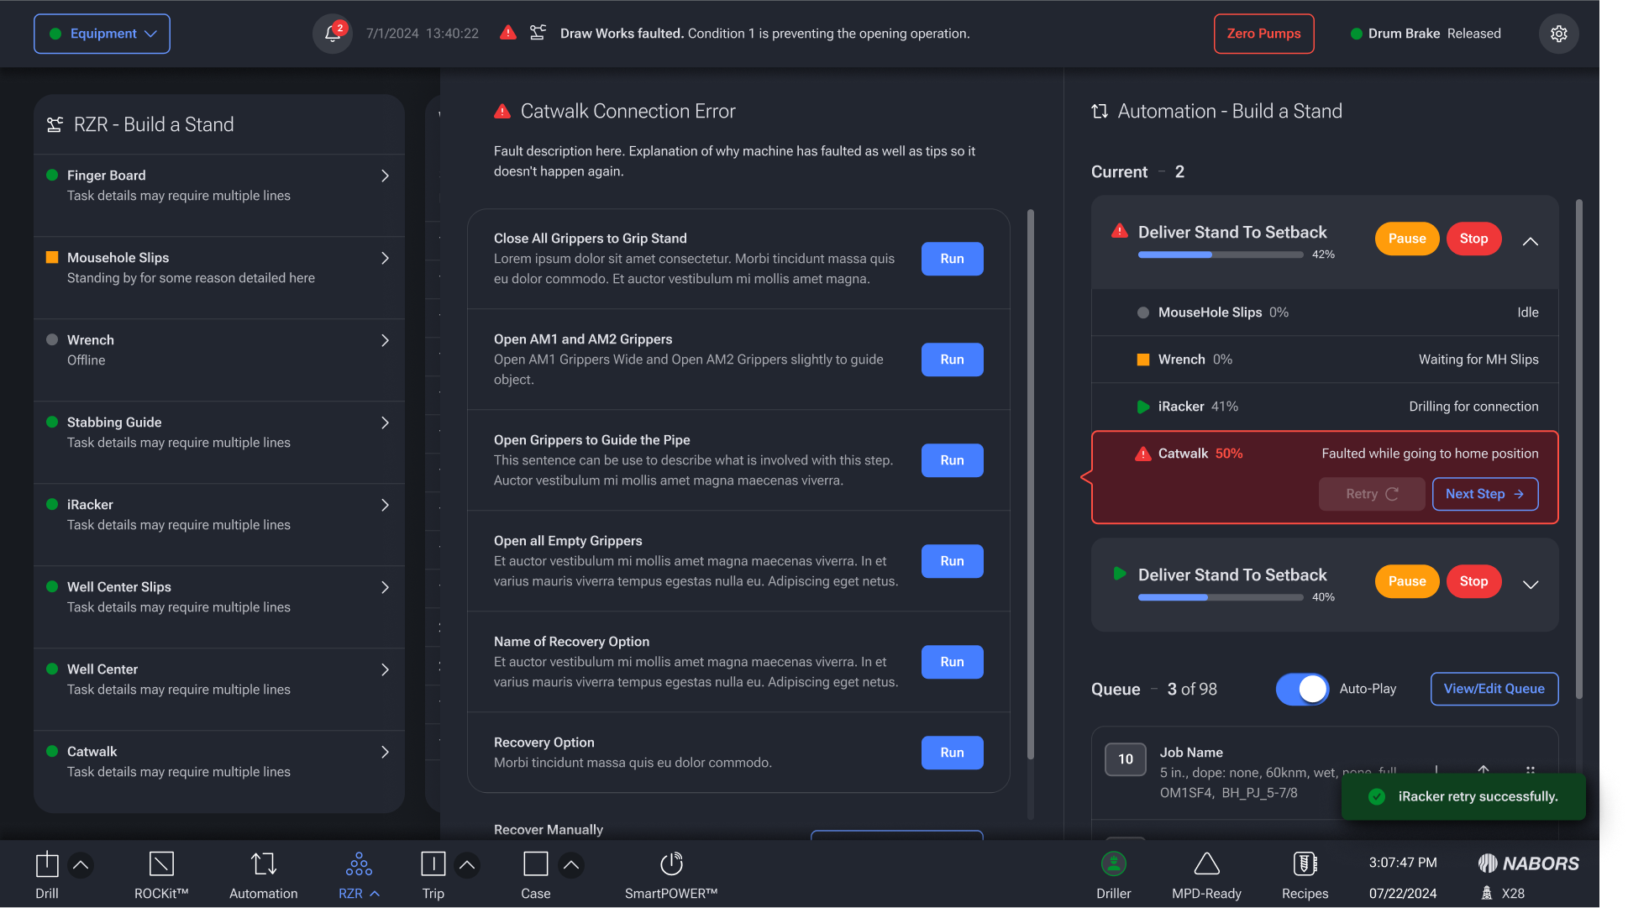Click Next Step on Catwalk fault

point(1484,494)
